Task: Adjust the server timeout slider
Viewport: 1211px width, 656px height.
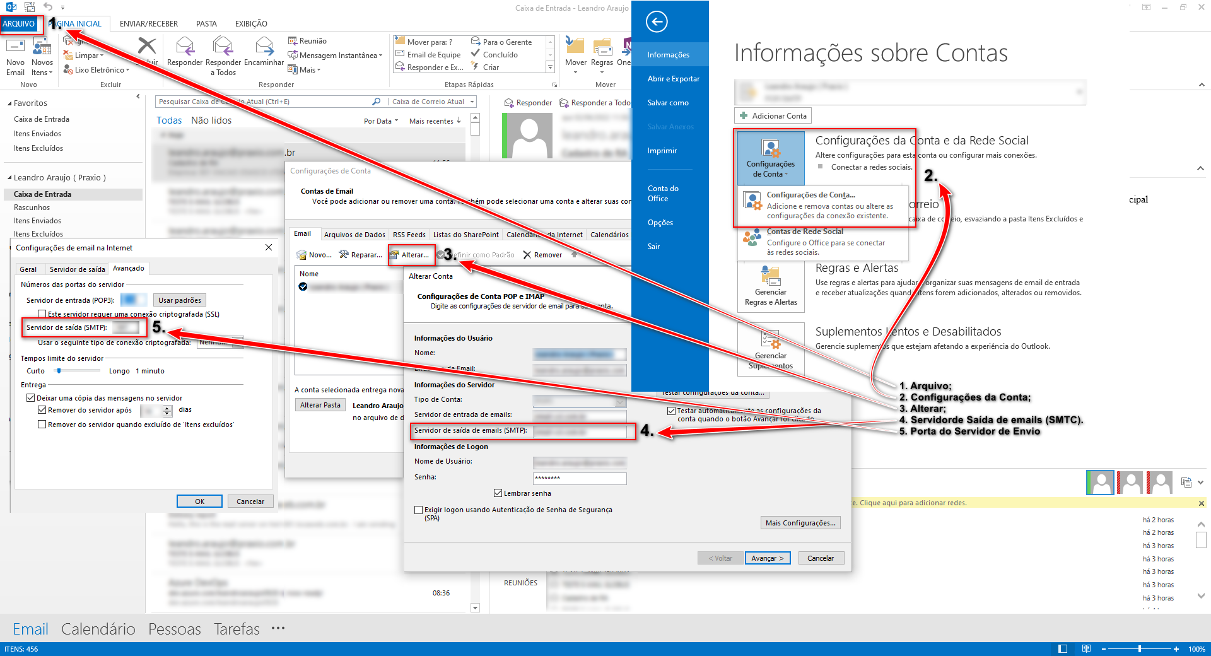Action: click(x=59, y=371)
